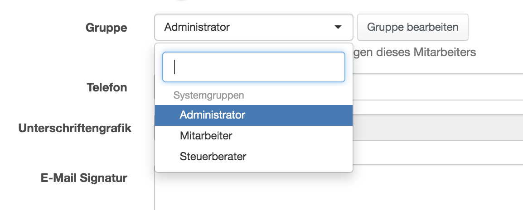Click the Telefon field label
Viewport: 523px width, 210px height.
[107, 87]
